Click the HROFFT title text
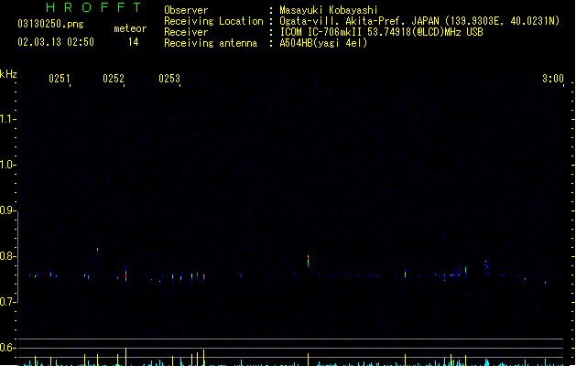Viewport: 576px width, 366px height. point(93,7)
